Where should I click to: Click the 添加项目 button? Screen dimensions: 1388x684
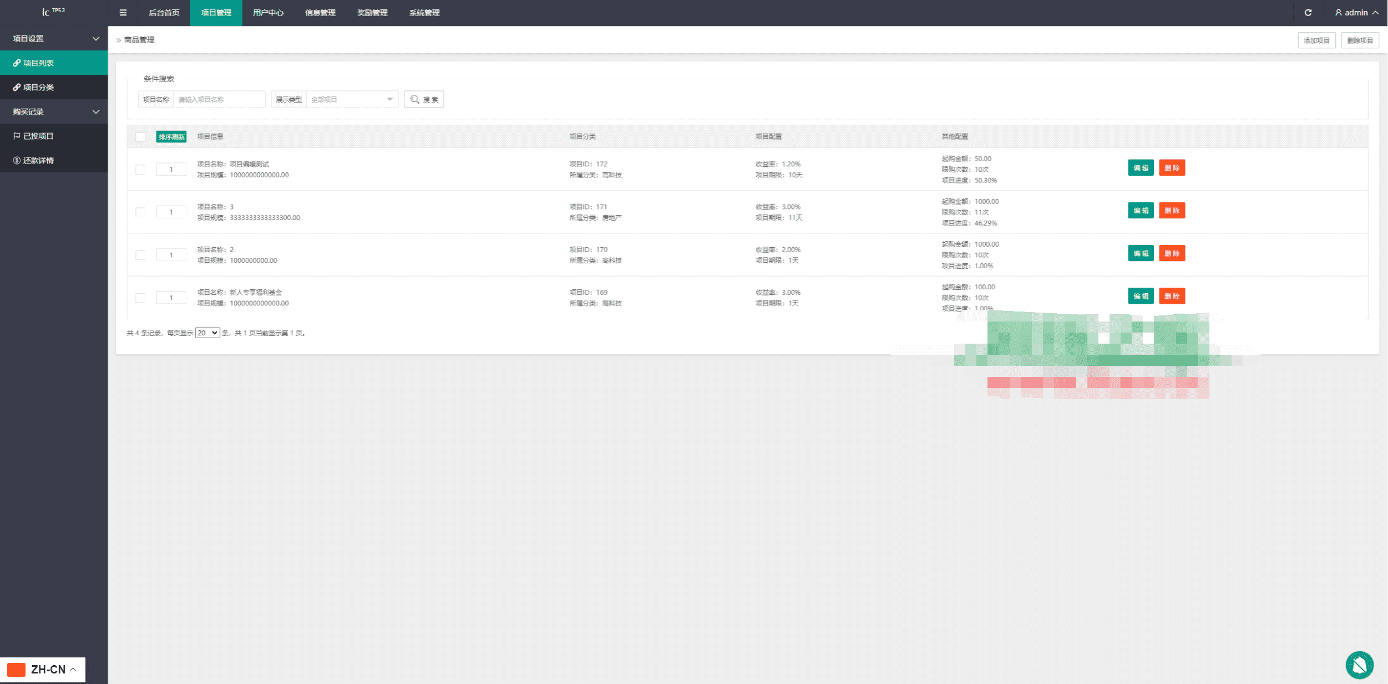click(1316, 40)
